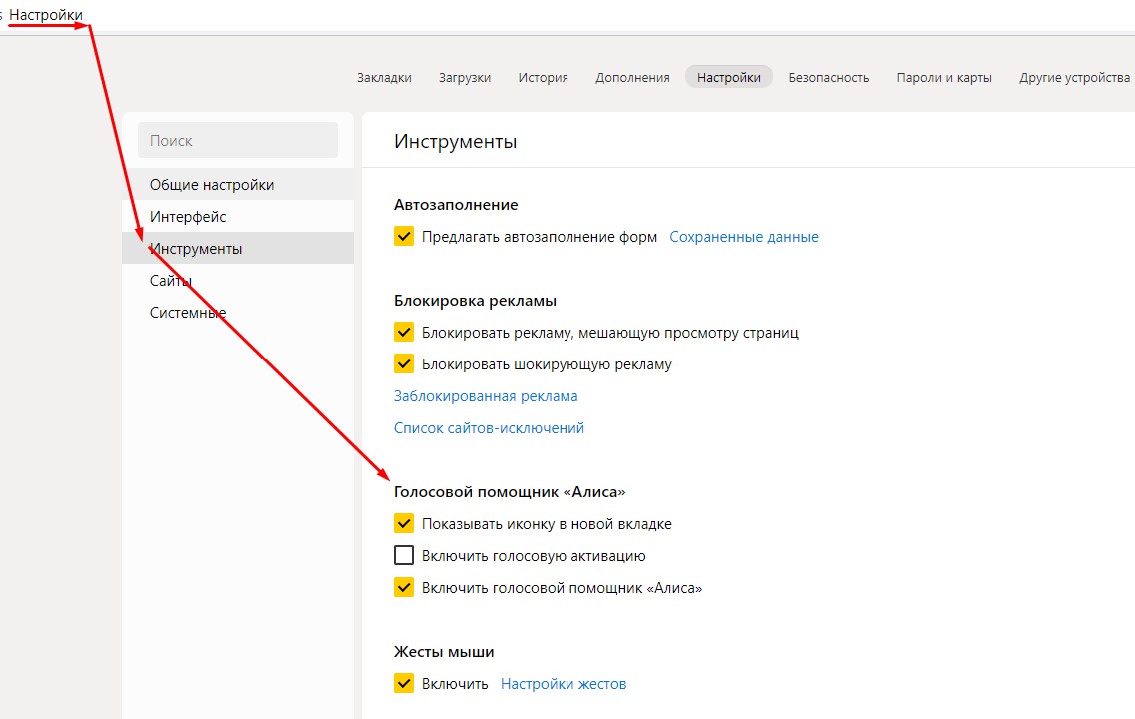
Task: Switch to the Загрузки tab
Action: coord(465,78)
